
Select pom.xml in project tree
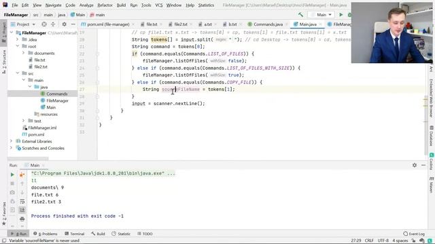click(36, 134)
